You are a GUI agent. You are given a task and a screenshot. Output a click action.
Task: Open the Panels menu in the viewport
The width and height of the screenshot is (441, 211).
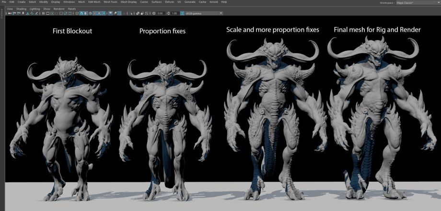point(71,9)
